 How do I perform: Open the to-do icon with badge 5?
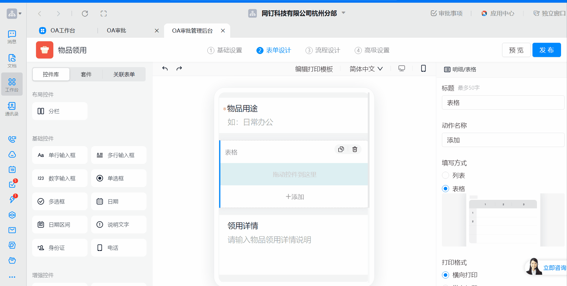[x=12, y=184]
